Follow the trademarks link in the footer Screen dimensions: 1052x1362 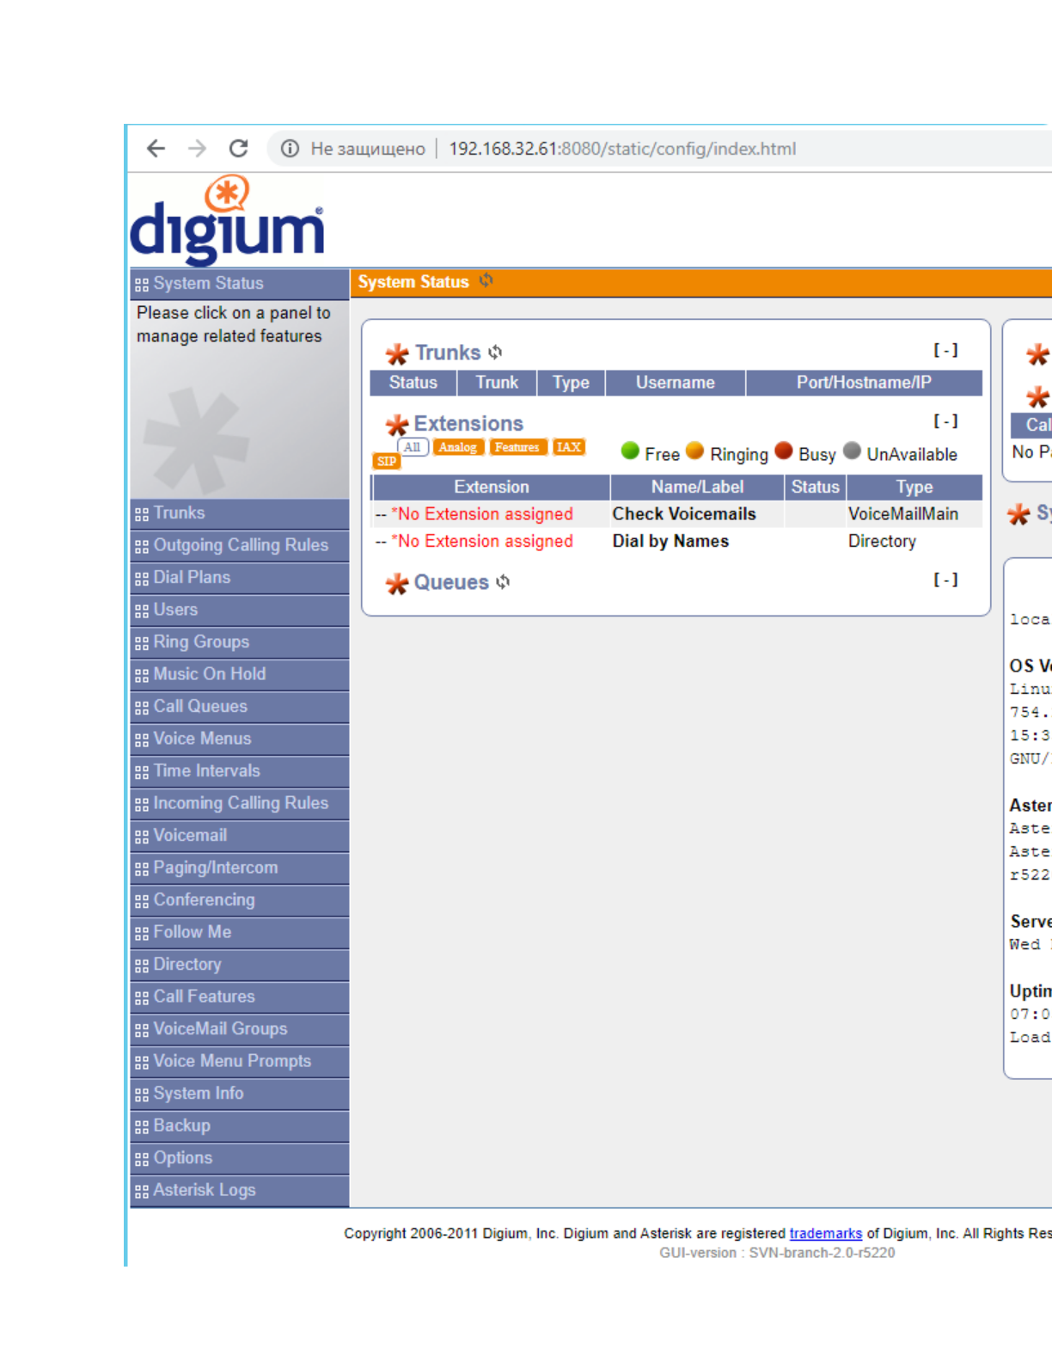pos(825,1234)
